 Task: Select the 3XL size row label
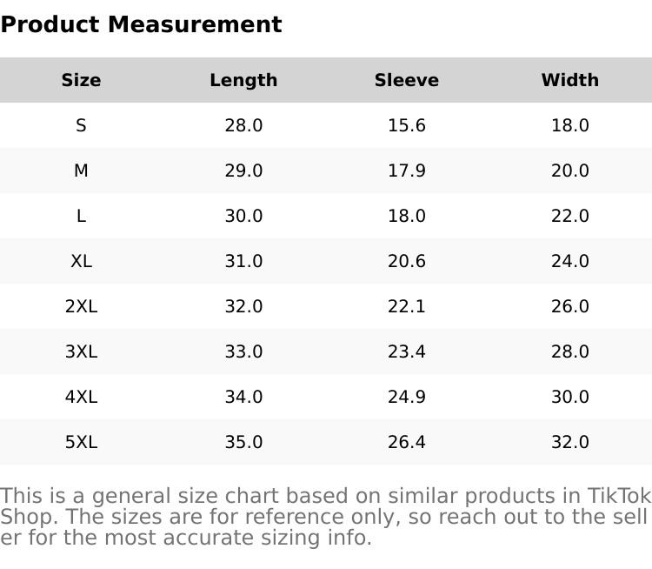pyautogui.click(x=81, y=351)
